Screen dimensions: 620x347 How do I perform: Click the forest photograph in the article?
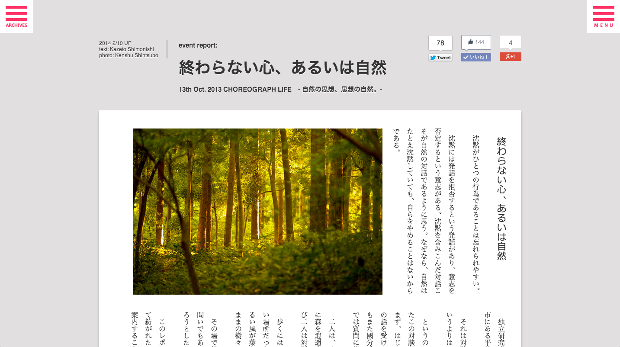258,212
